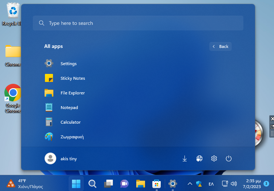Open the Settings app gear icon in All apps
Screen dimensions: 274x191
(49, 63)
